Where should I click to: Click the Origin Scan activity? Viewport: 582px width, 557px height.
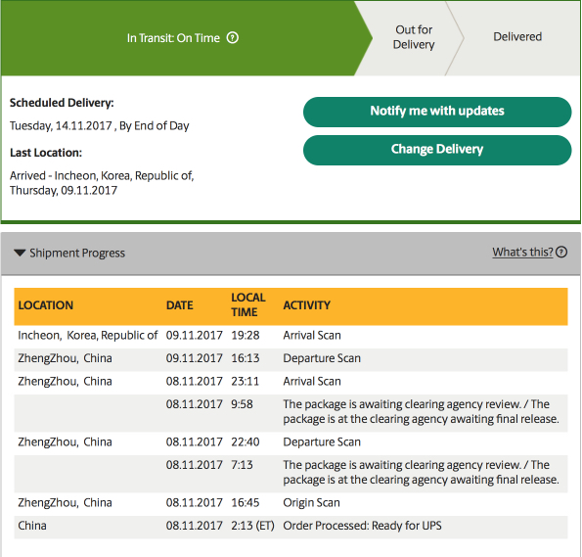click(311, 502)
